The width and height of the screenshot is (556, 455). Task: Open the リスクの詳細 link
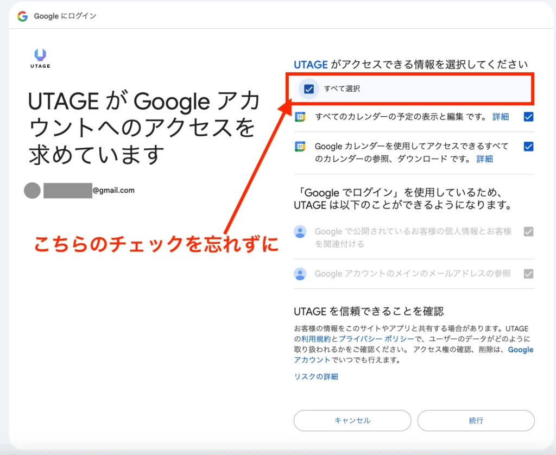pyautogui.click(x=316, y=377)
